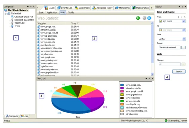This screenshot has width=189, height=128.
Task: Sort by the Time column header
Action: (x=74, y=24)
